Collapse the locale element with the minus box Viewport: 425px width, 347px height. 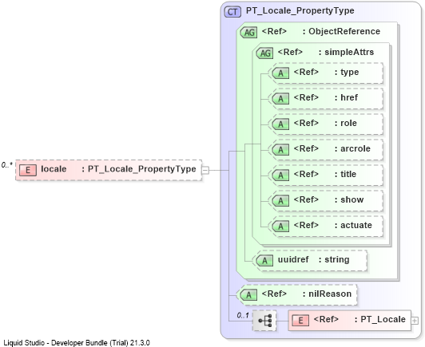205,170
